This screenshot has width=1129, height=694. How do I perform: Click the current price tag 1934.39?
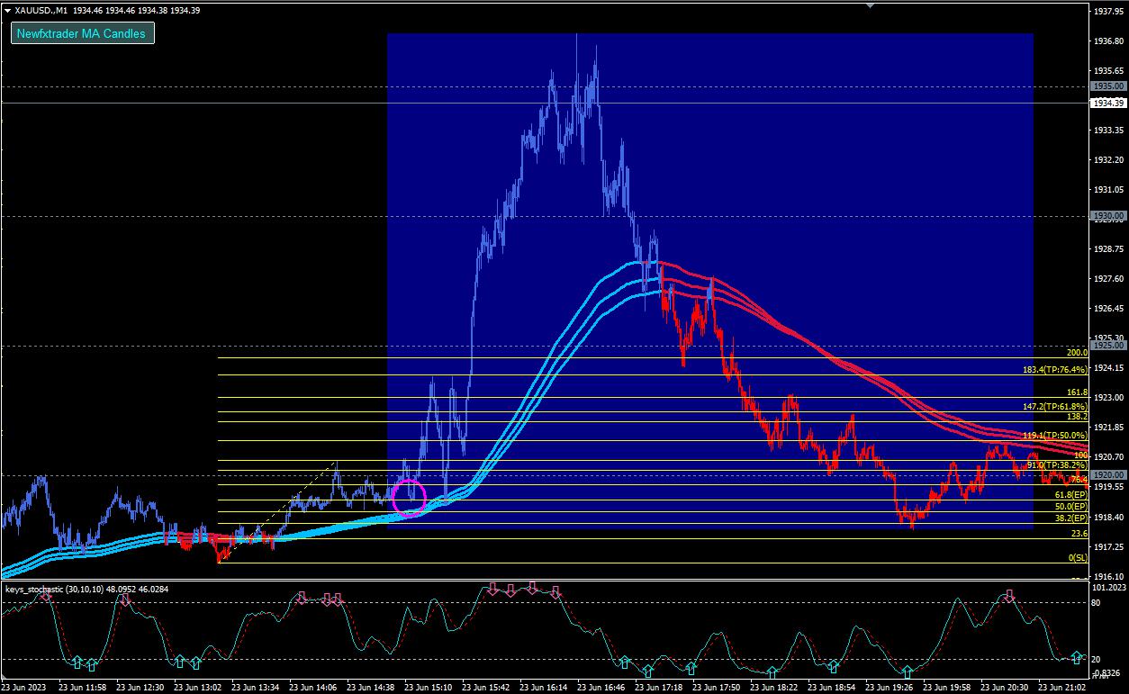pos(1108,104)
